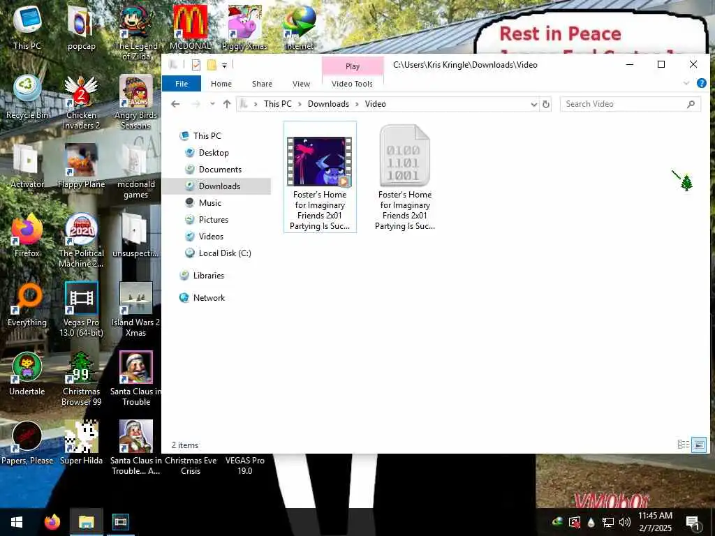Screen dimensions: 715x536
Task: Open the Windows Start menu
Action: (17, 522)
